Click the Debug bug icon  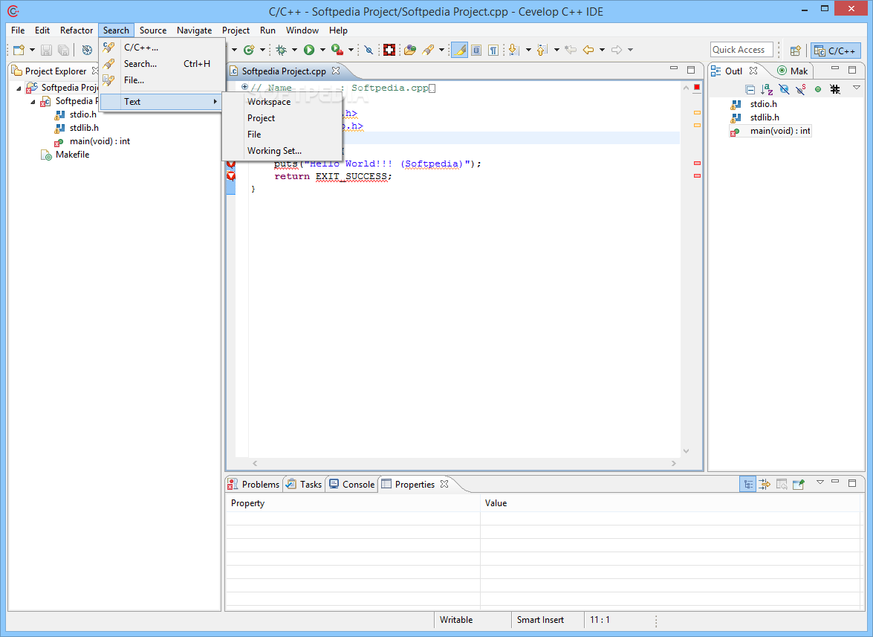click(x=281, y=50)
